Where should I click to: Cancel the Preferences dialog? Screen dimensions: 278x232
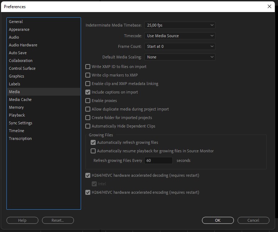pos(253,220)
